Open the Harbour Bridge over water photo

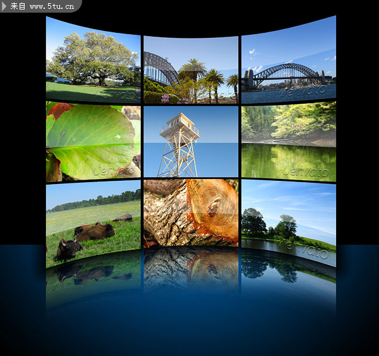(288, 64)
